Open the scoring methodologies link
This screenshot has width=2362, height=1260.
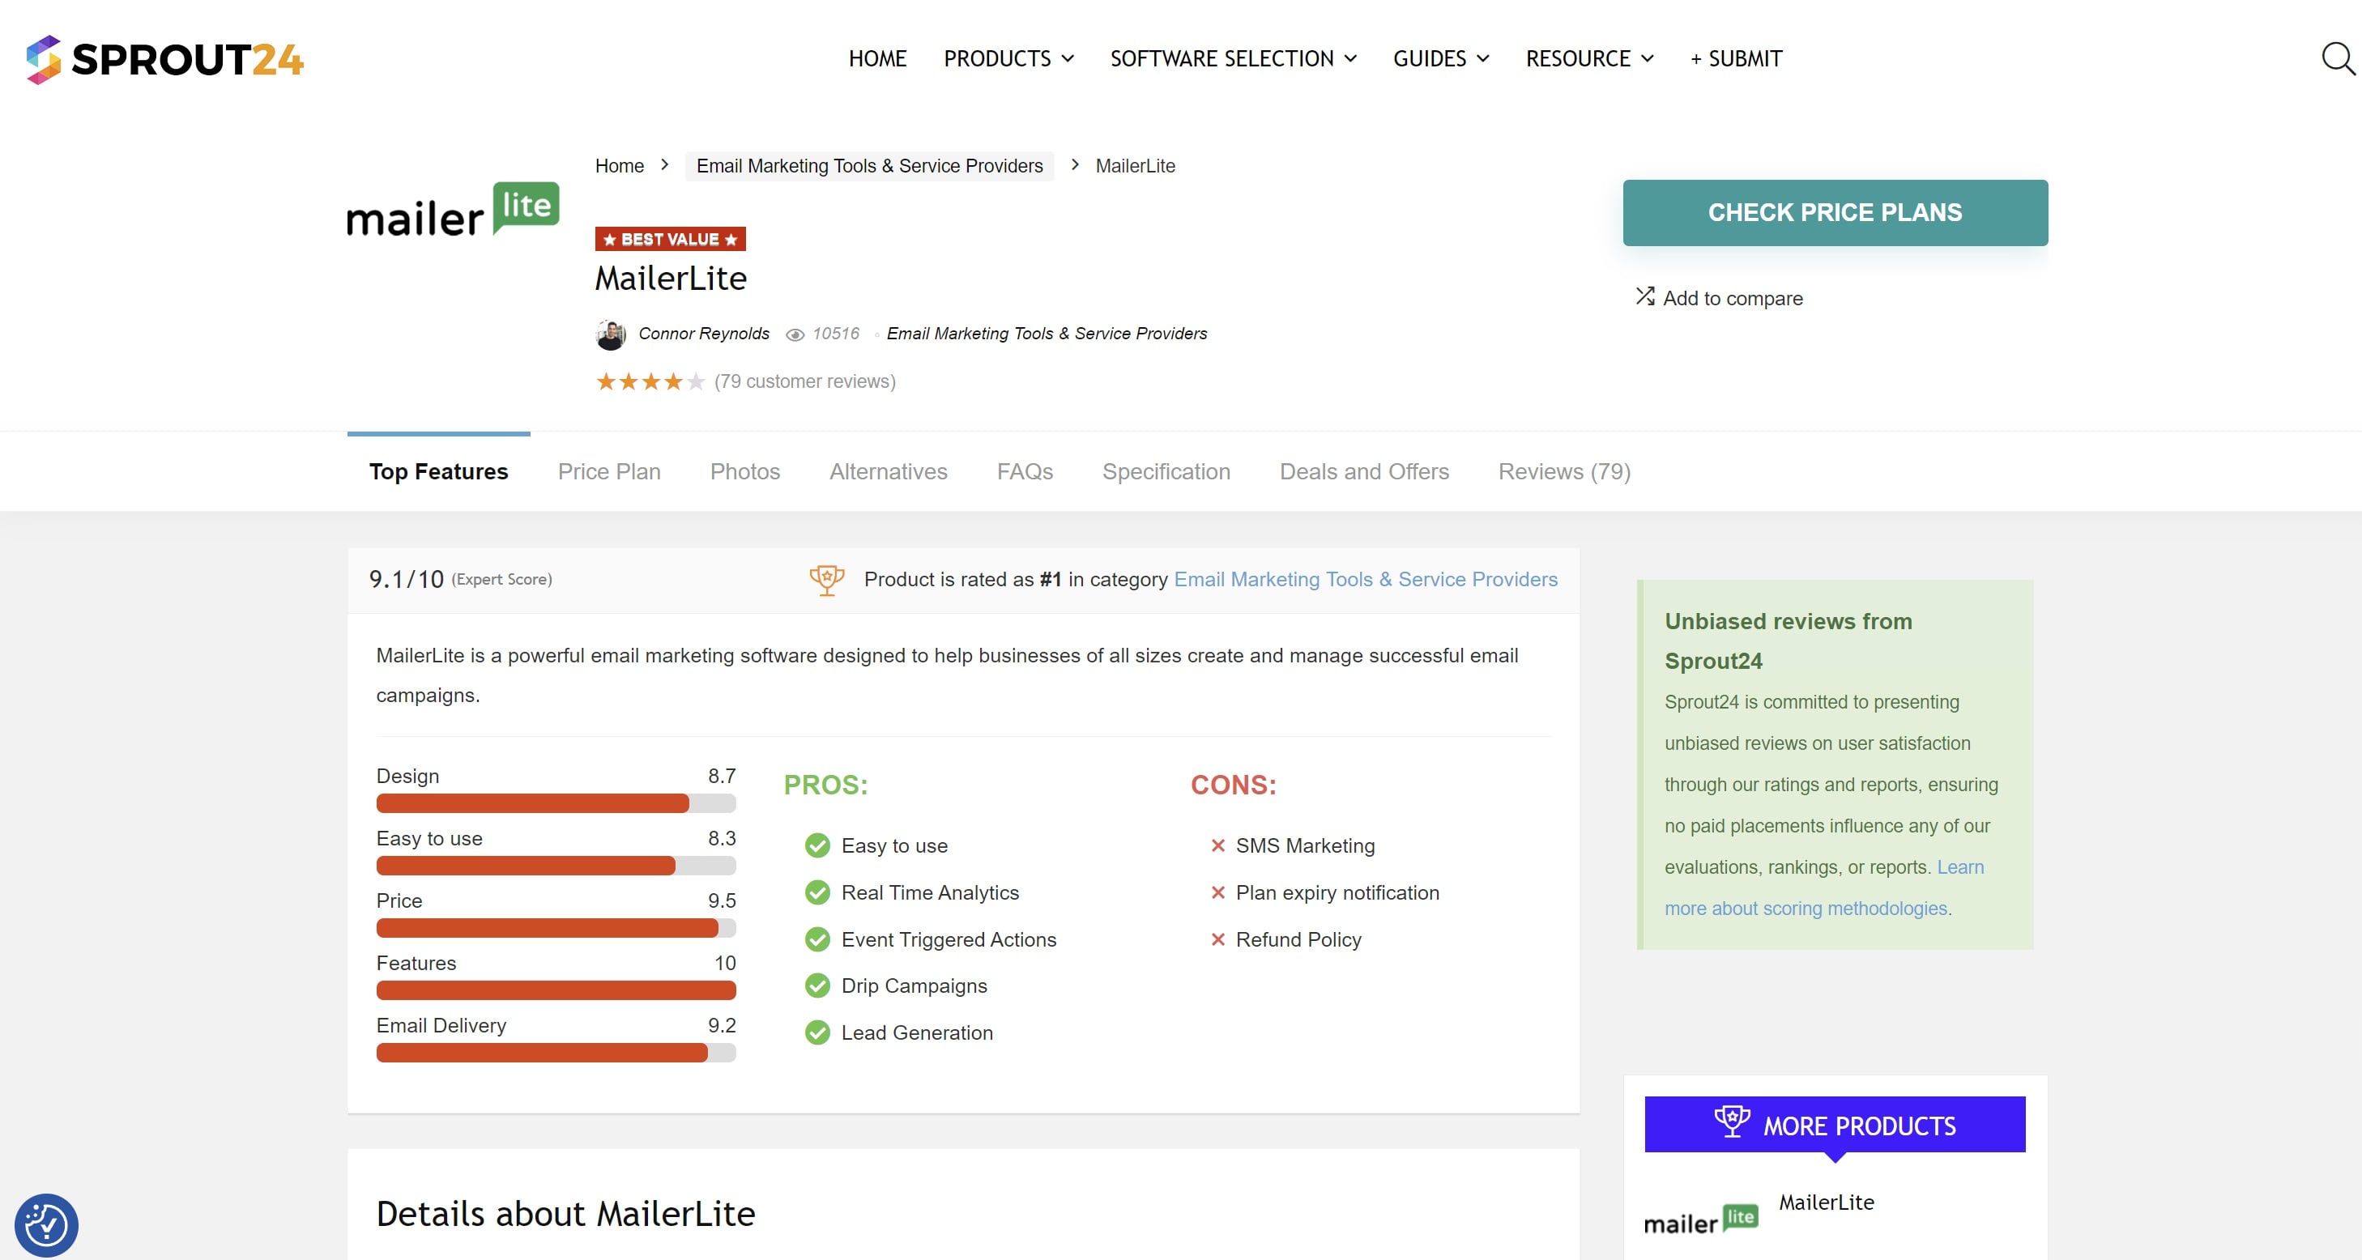click(1805, 908)
